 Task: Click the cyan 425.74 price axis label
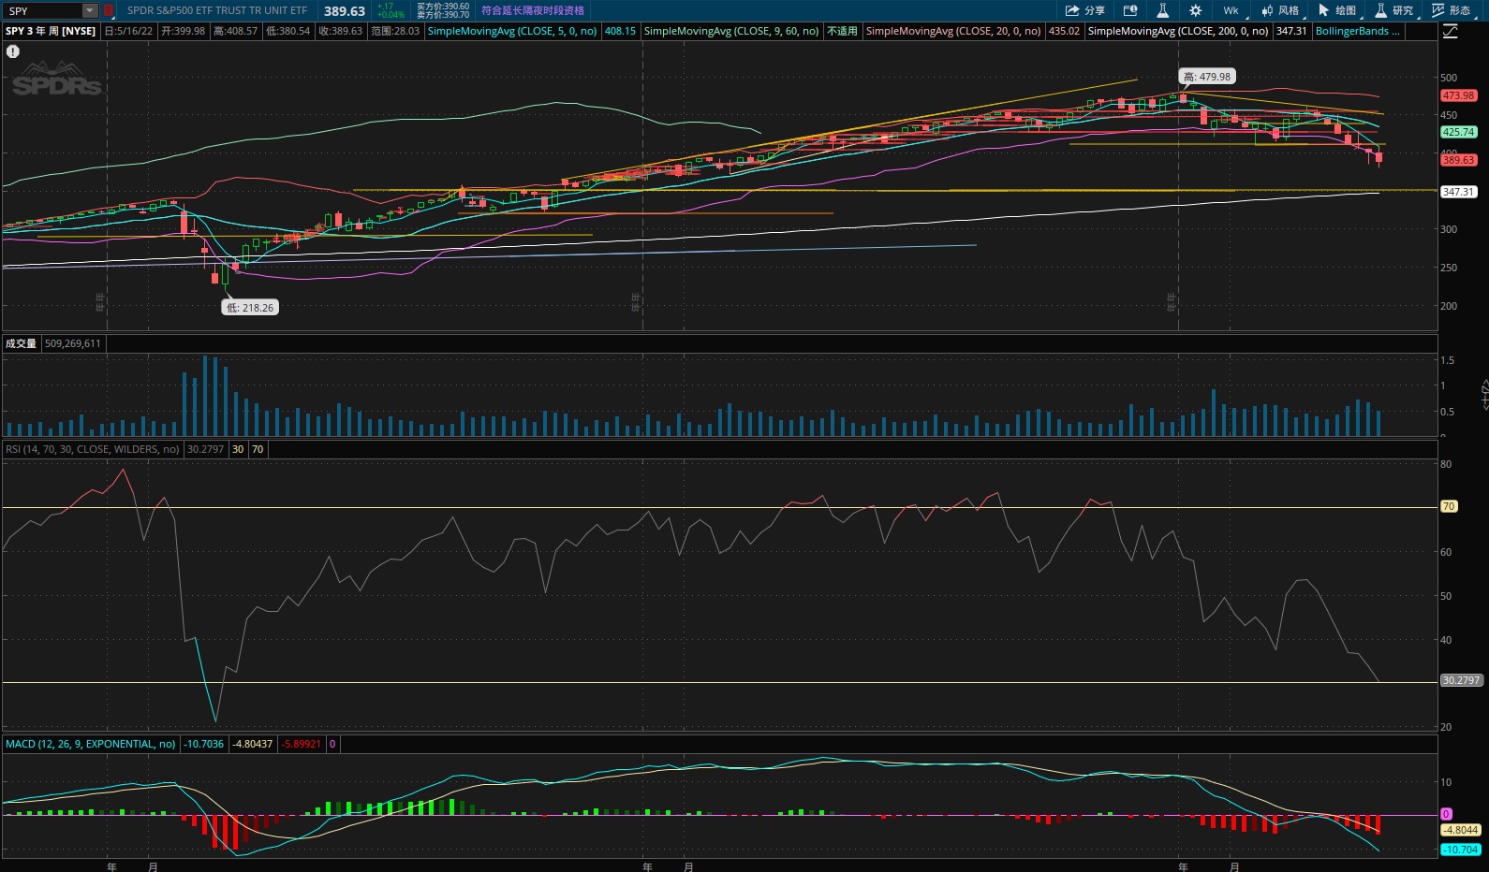pyautogui.click(x=1458, y=132)
